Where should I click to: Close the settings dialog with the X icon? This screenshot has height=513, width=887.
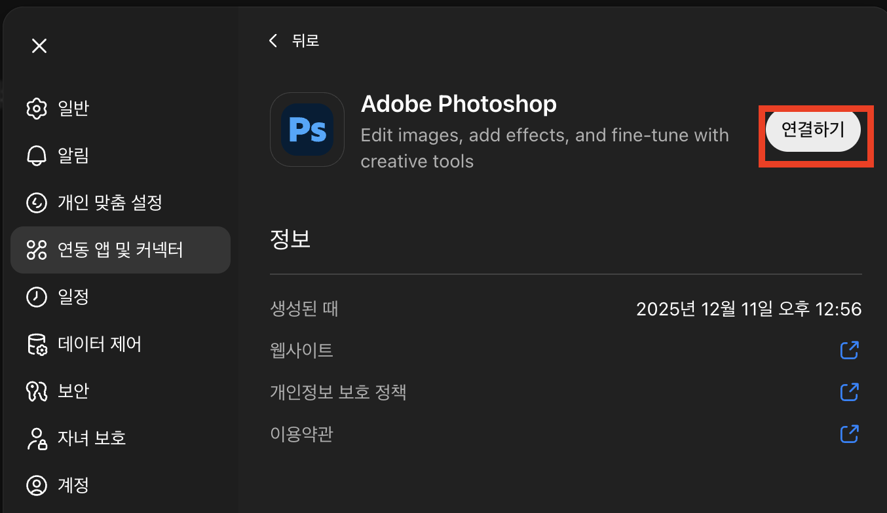pyautogui.click(x=39, y=46)
